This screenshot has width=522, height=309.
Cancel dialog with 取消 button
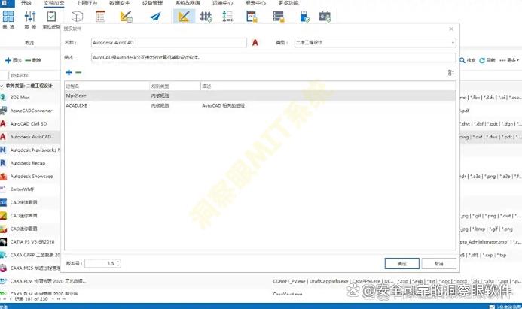click(439, 263)
